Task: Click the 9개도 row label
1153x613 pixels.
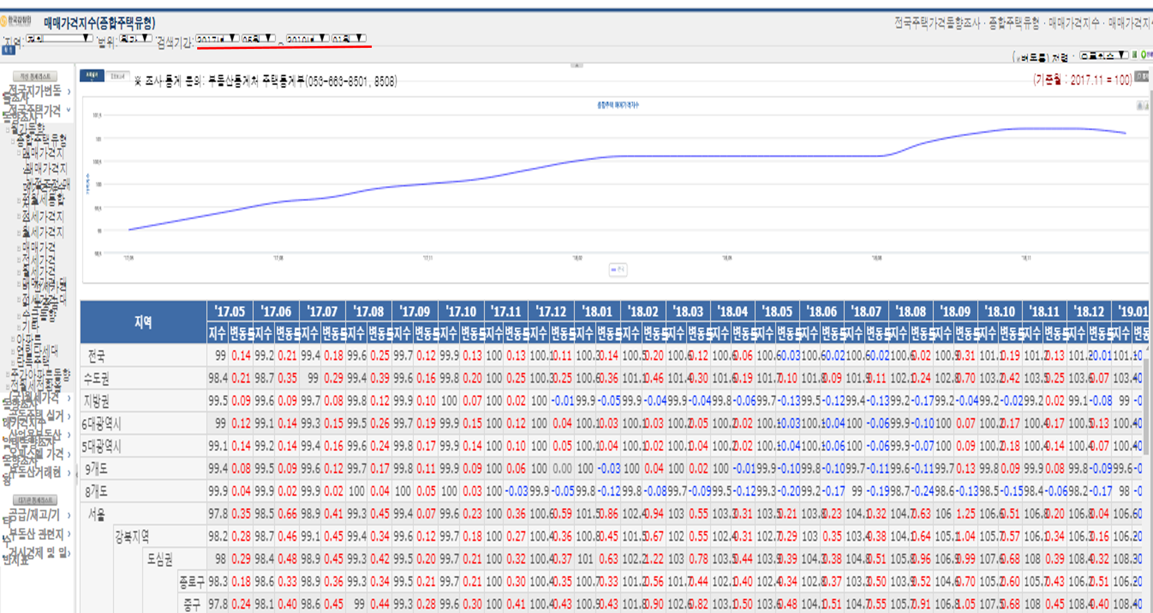Action: tap(96, 469)
